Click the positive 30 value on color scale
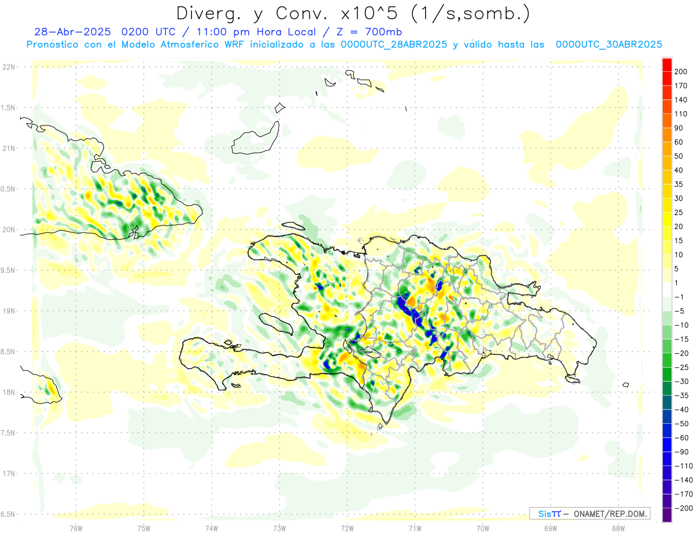694x536 pixels. [x=680, y=198]
